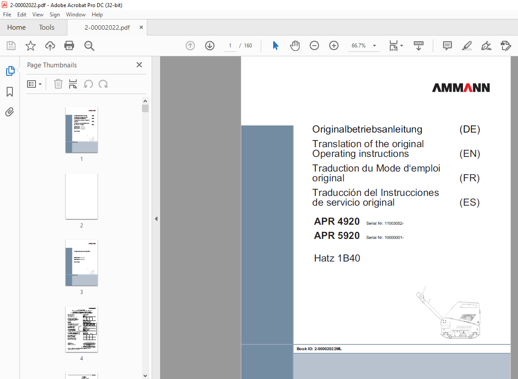The width and height of the screenshot is (518, 379).
Task: Open the Window menu
Action: point(76,15)
